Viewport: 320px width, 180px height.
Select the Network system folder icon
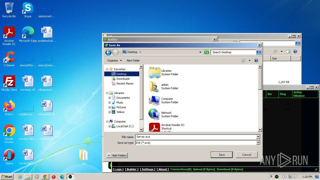click(154, 114)
